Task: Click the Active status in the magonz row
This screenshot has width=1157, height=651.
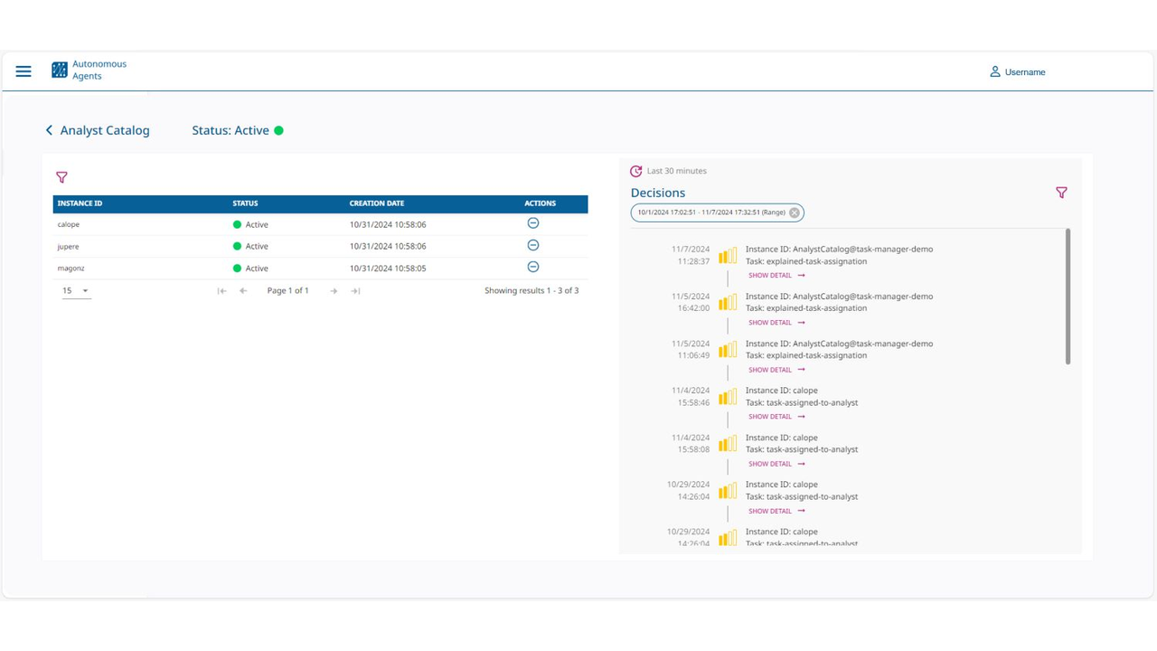Action: coord(250,269)
